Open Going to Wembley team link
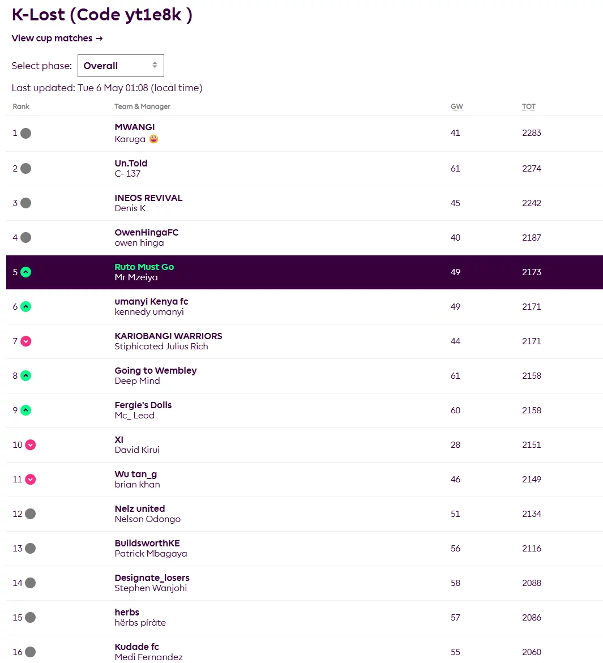Image resolution: width=603 pixels, height=663 pixels. pos(155,371)
